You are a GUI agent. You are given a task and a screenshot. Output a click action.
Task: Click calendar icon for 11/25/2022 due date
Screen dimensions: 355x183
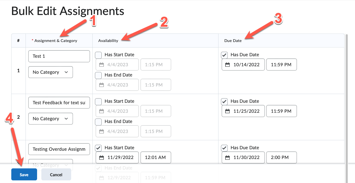(227, 111)
